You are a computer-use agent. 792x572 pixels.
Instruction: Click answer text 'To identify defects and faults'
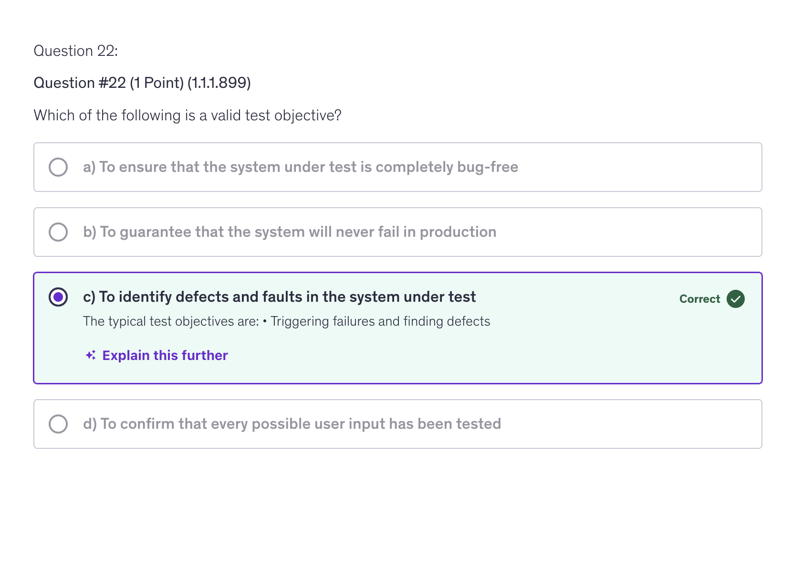click(x=279, y=297)
